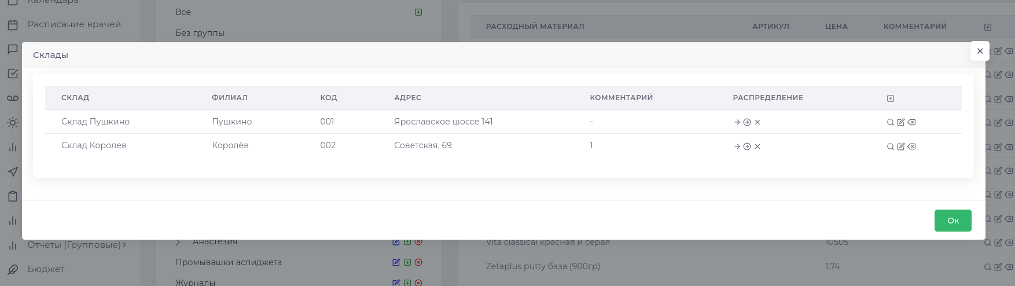Click circled arrow icon for Склад Пушкино
The image size is (1015, 286).
point(747,122)
